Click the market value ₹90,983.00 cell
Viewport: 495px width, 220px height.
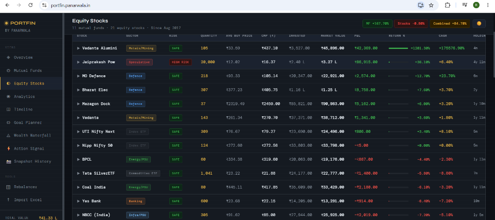coord(333,104)
